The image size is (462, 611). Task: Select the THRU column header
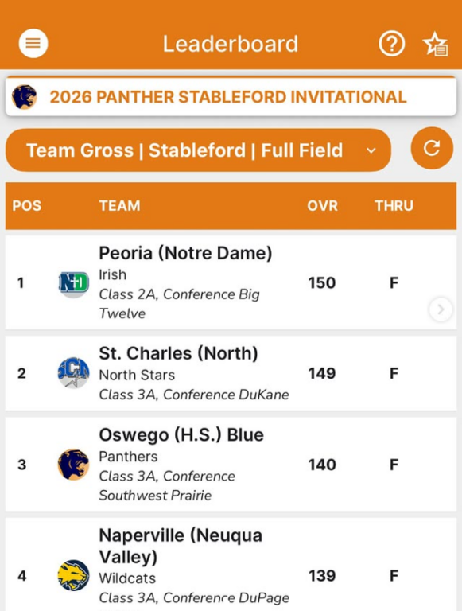pos(394,206)
